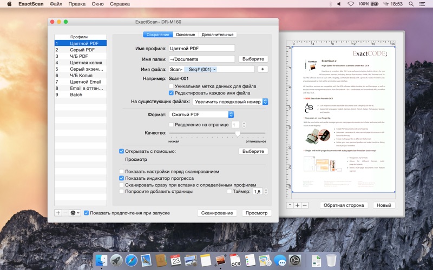433x270 pixels.
Task: Enable unique data stamp for file checkbox
Action: pos(171,86)
